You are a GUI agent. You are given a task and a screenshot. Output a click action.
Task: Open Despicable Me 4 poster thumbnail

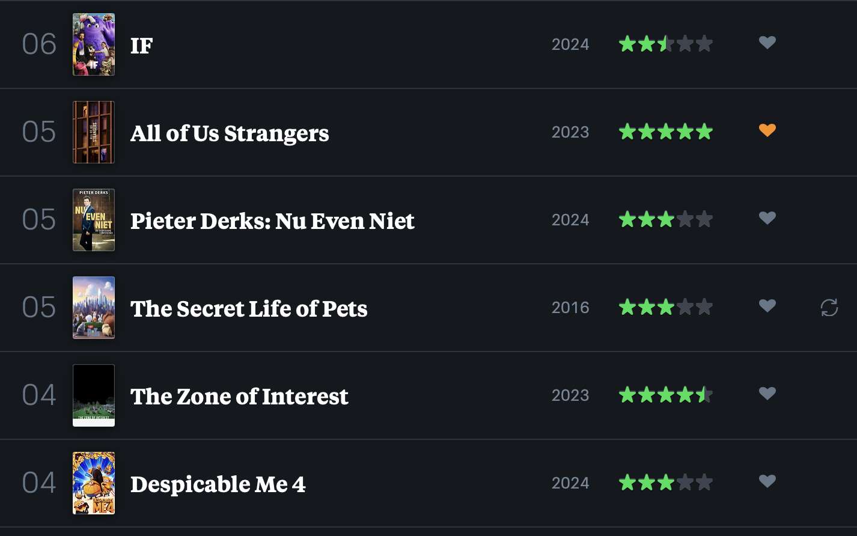pyautogui.click(x=94, y=483)
